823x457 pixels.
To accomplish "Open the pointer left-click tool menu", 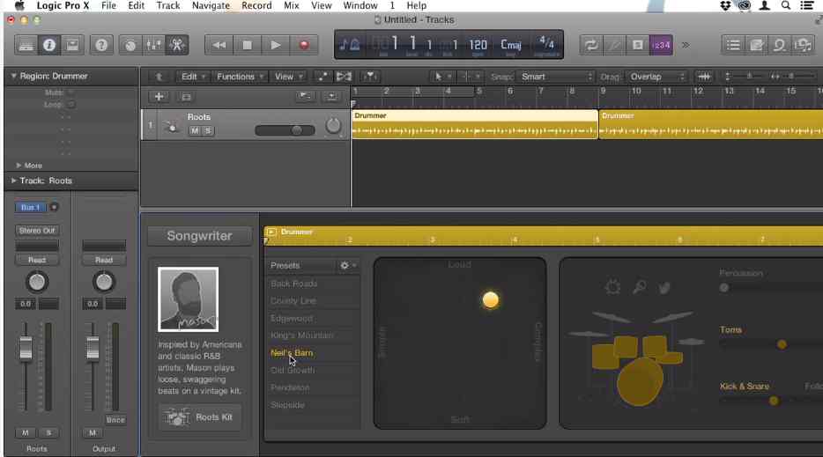I will (442, 77).
